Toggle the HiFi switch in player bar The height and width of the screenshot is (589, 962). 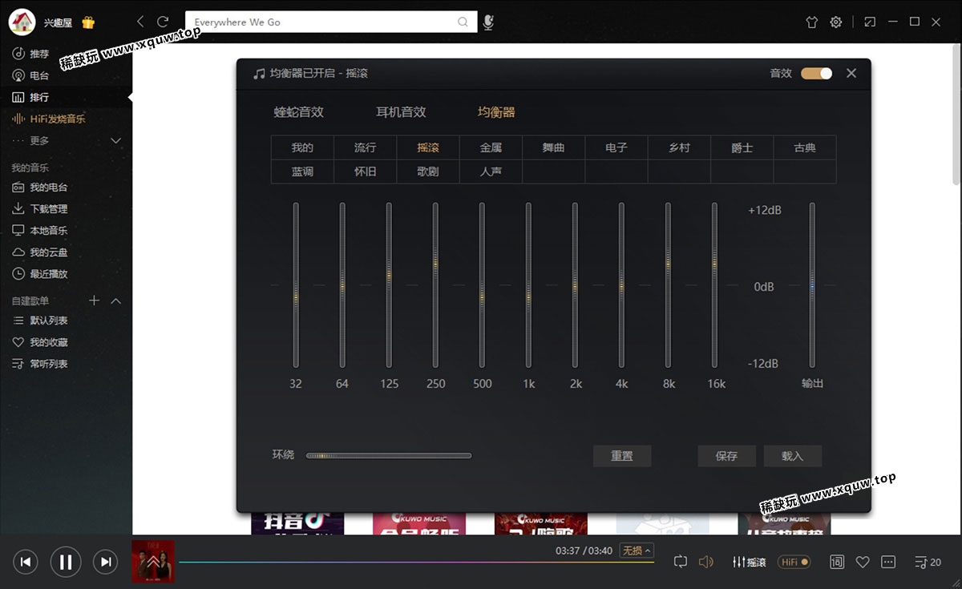click(x=795, y=562)
